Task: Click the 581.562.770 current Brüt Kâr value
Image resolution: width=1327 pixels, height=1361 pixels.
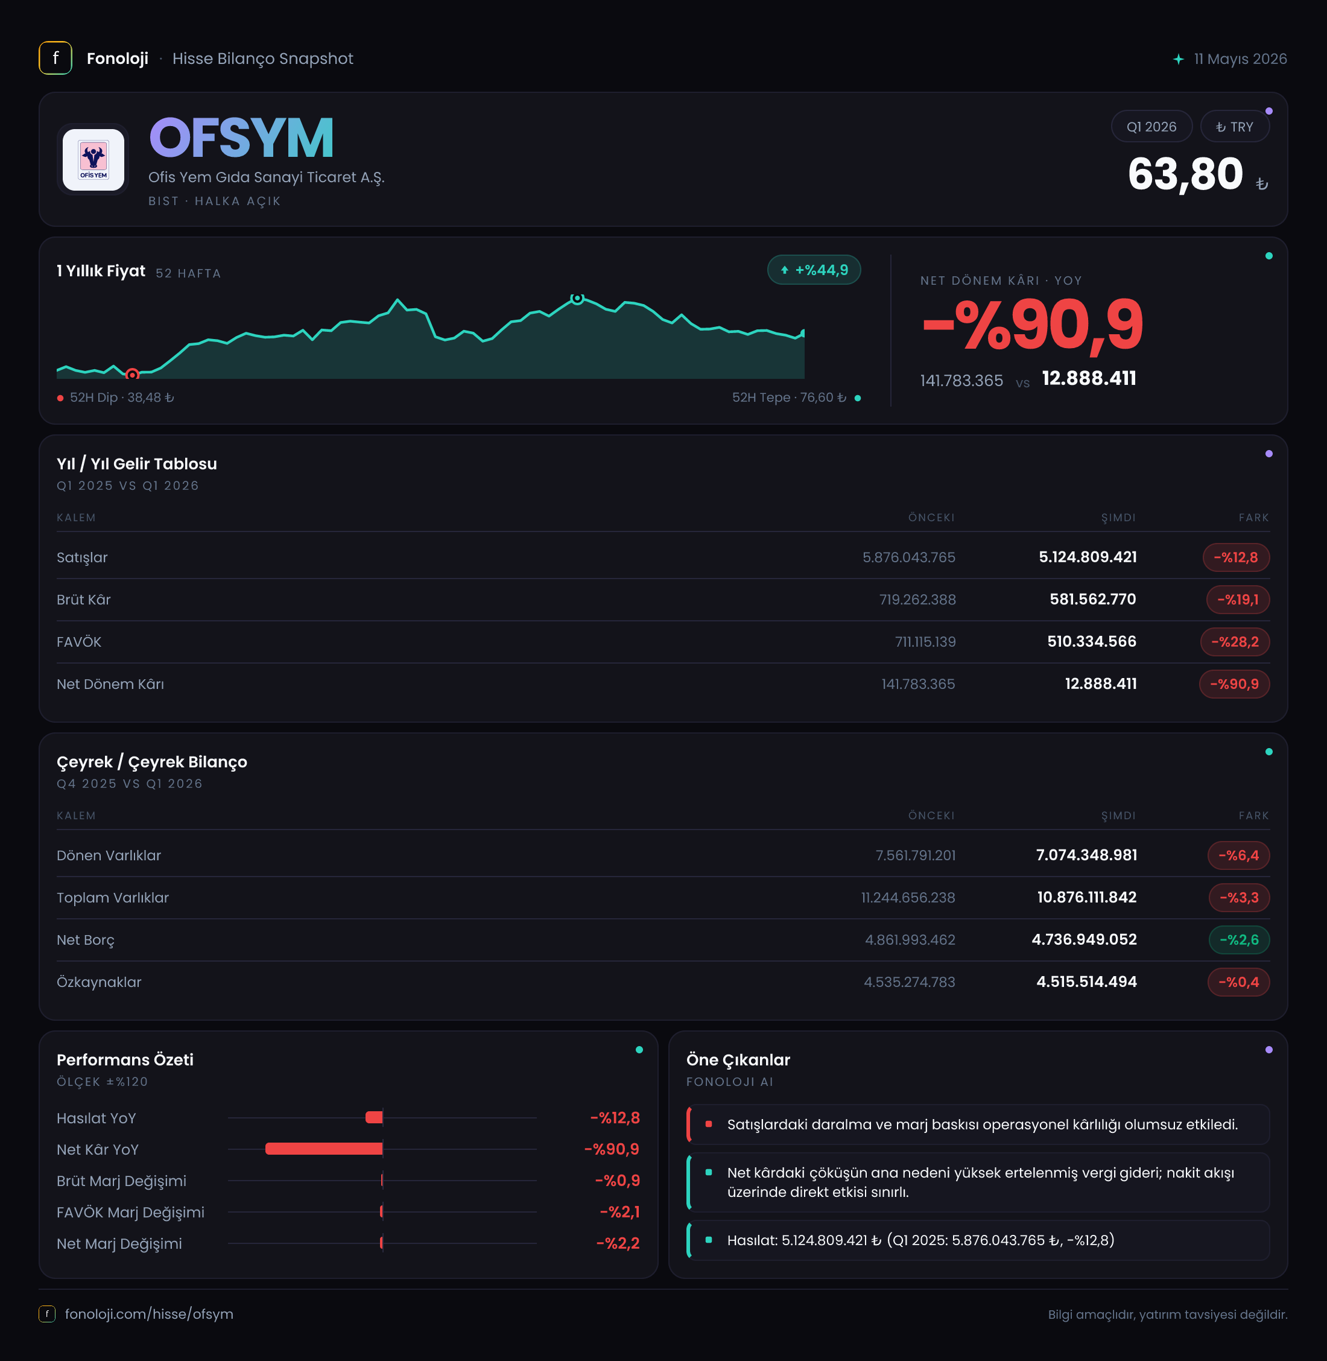Action: click(x=1093, y=600)
